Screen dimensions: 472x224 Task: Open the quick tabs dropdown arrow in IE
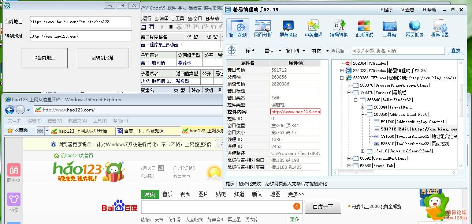(x=47, y=131)
